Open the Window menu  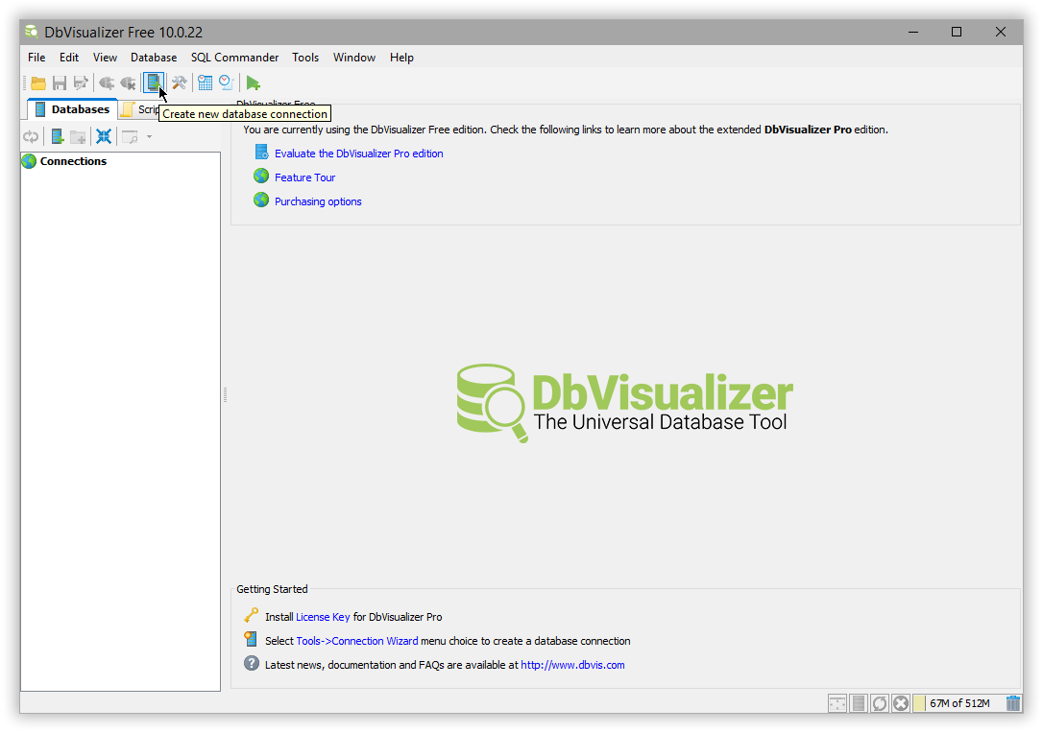pos(354,58)
